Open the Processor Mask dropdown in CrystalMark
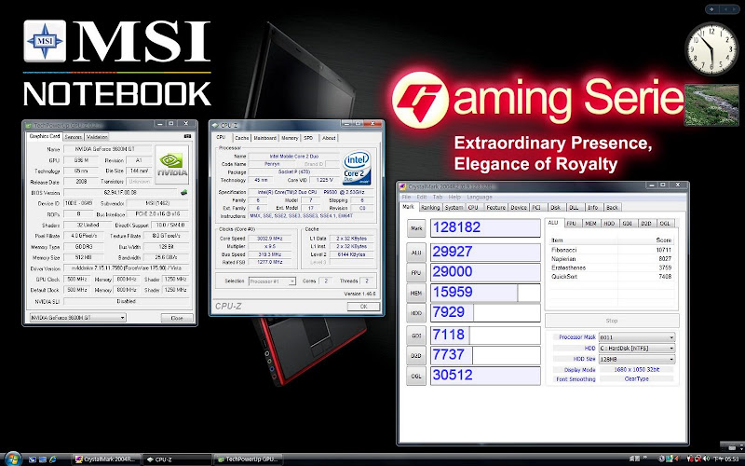This screenshot has width=745, height=466. pos(636,337)
